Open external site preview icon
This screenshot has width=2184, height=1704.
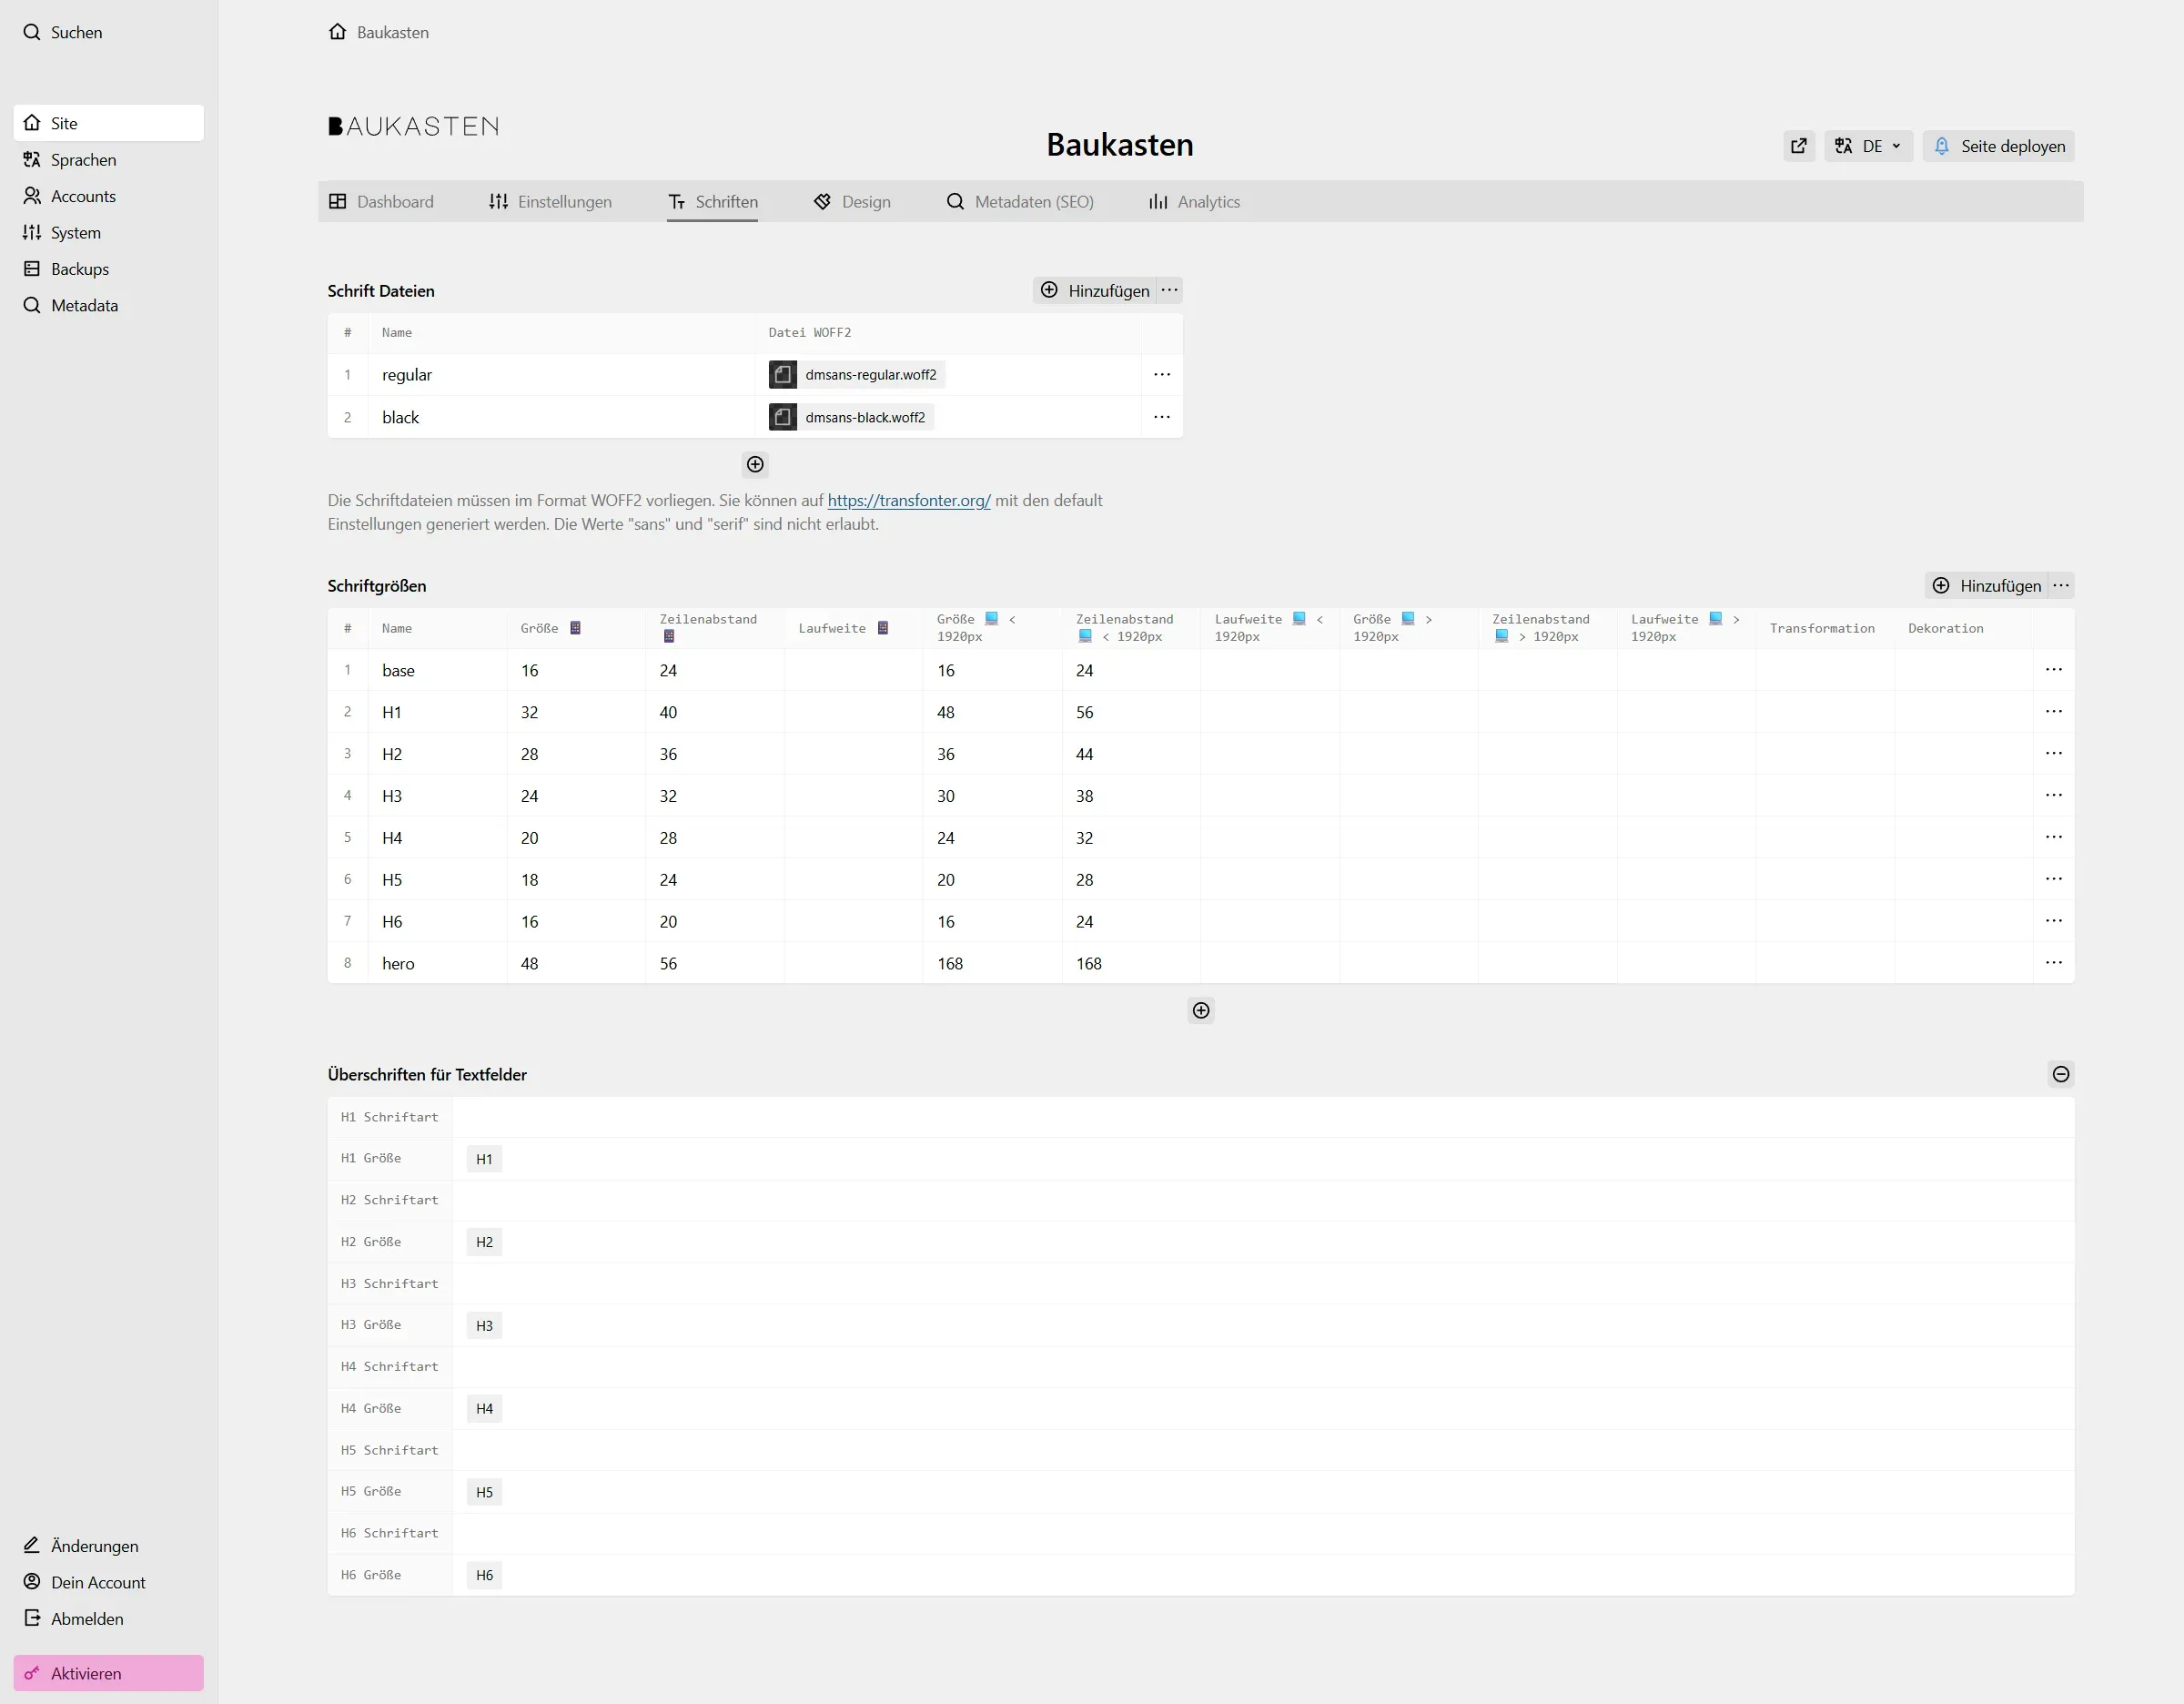1798,146
